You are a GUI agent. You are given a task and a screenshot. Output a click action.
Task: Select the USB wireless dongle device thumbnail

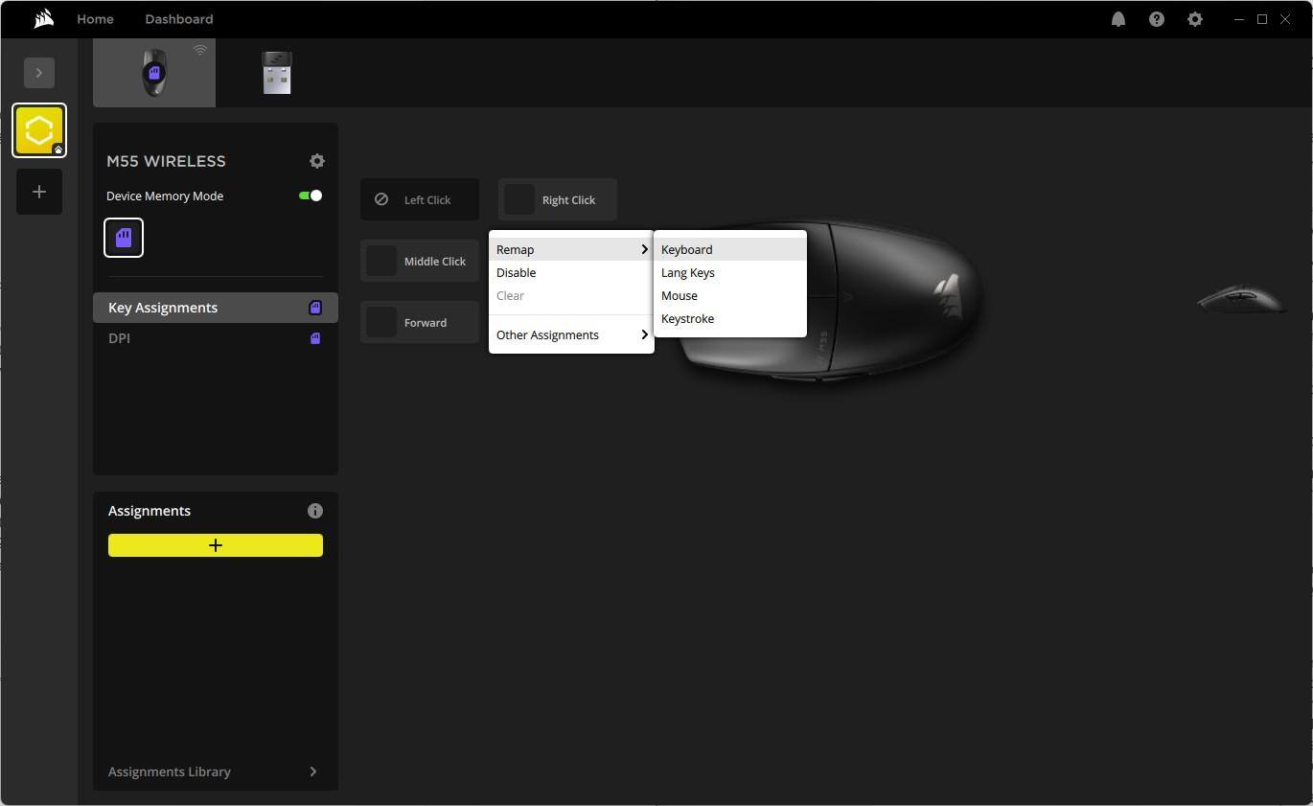pos(276,73)
